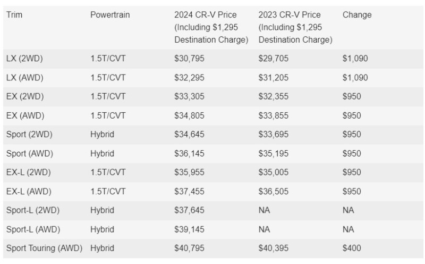Click Hybrid in the Sport (2WD) row
This screenshot has width=425, height=264.
click(102, 134)
